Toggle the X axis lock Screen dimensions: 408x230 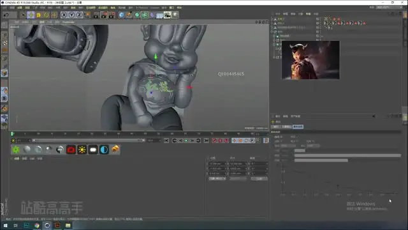[x=64, y=15]
